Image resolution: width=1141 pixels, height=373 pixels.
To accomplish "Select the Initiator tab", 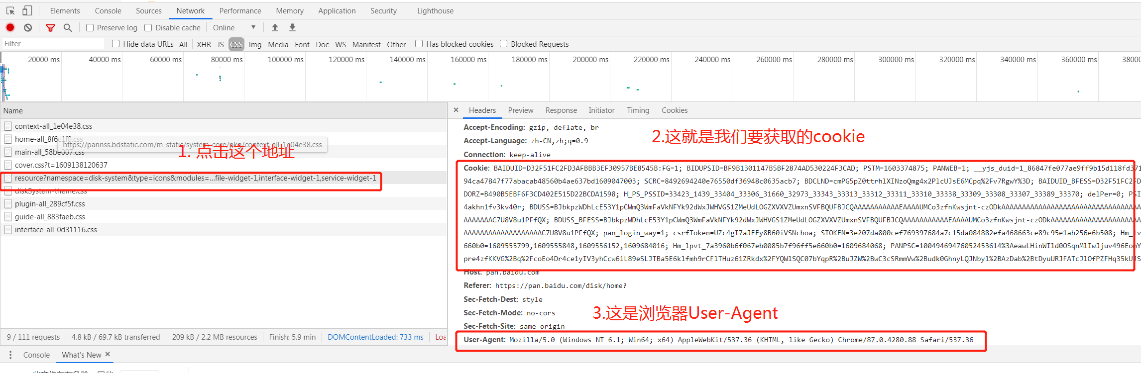I will point(601,110).
